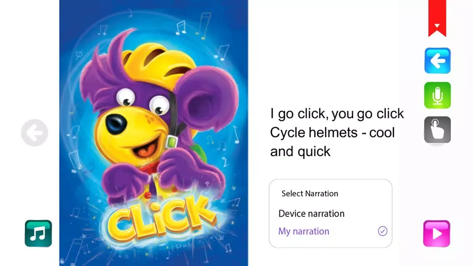The width and height of the screenshot is (473, 266).
Task: Click the checkmark beside My narration
Action: [x=383, y=231]
